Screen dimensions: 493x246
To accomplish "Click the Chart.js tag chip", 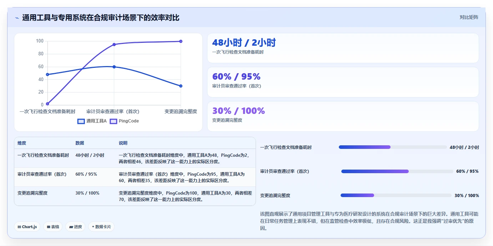I will (x=27, y=227).
